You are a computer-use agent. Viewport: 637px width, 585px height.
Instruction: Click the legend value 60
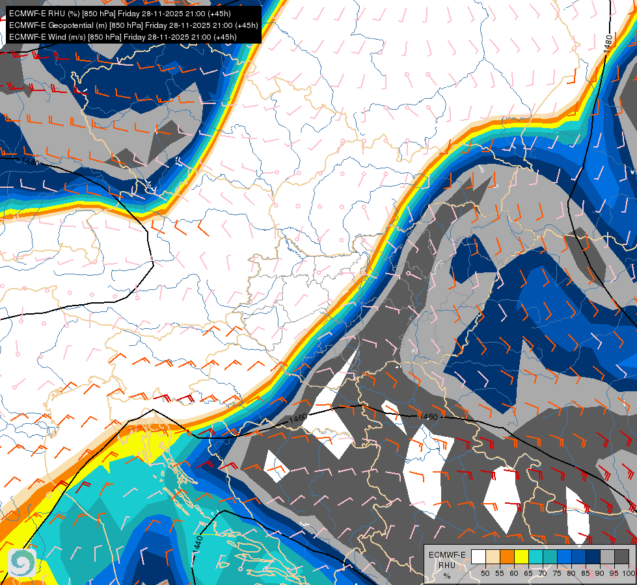(x=514, y=574)
